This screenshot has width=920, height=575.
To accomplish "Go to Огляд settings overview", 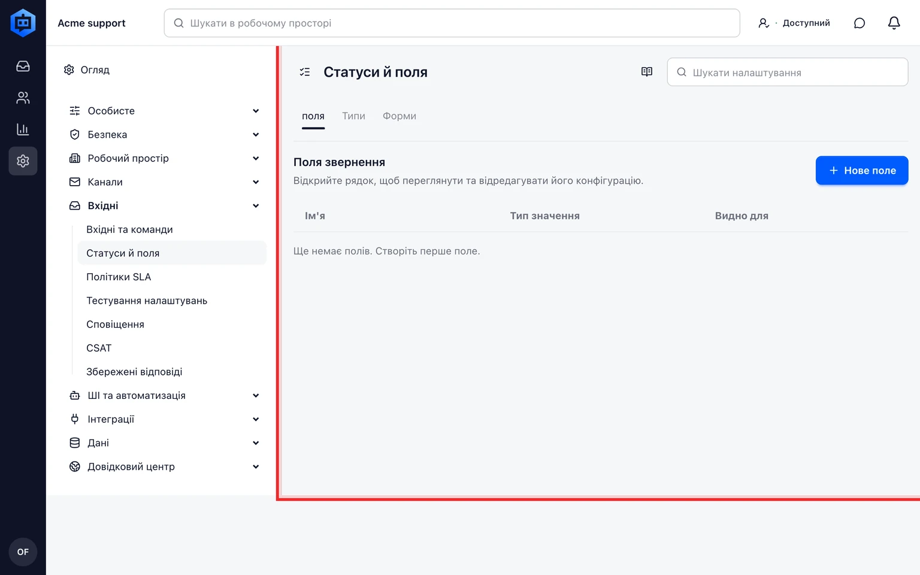I will [95, 70].
